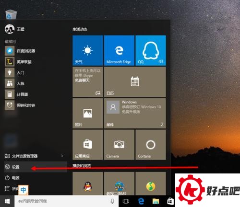Open 人脉 People app
This screenshot has height=207, width=240.
[x=15, y=83]
